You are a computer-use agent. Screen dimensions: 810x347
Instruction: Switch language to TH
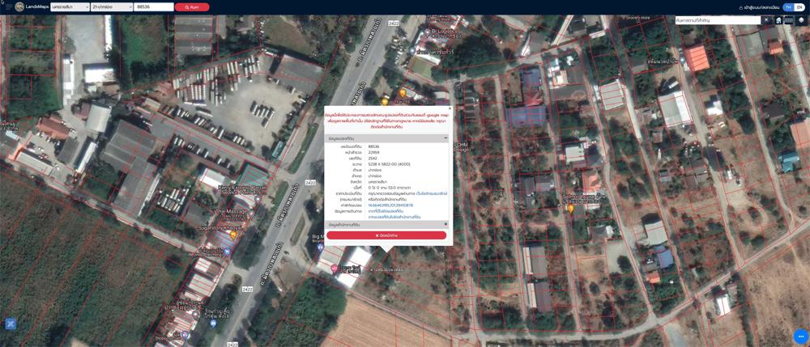(788, 7)
